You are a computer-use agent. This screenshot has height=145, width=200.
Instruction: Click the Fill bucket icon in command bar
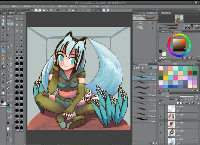click(73, 10)
